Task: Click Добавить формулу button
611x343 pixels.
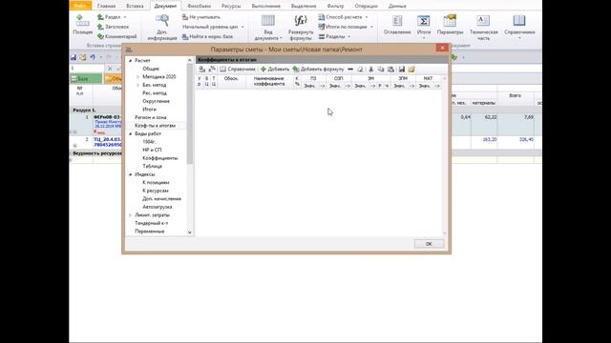Action: pos(318,70)
